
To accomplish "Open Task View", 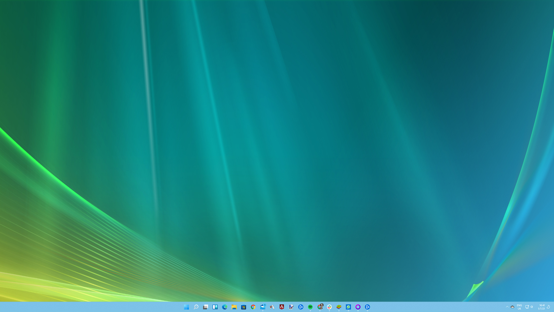I will pos(205,307).
